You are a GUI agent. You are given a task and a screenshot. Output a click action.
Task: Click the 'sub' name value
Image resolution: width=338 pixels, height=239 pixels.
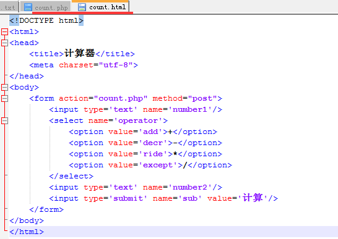190,198
